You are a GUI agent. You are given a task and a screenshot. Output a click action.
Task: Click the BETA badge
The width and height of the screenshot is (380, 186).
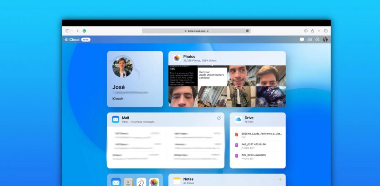(86, 40)
